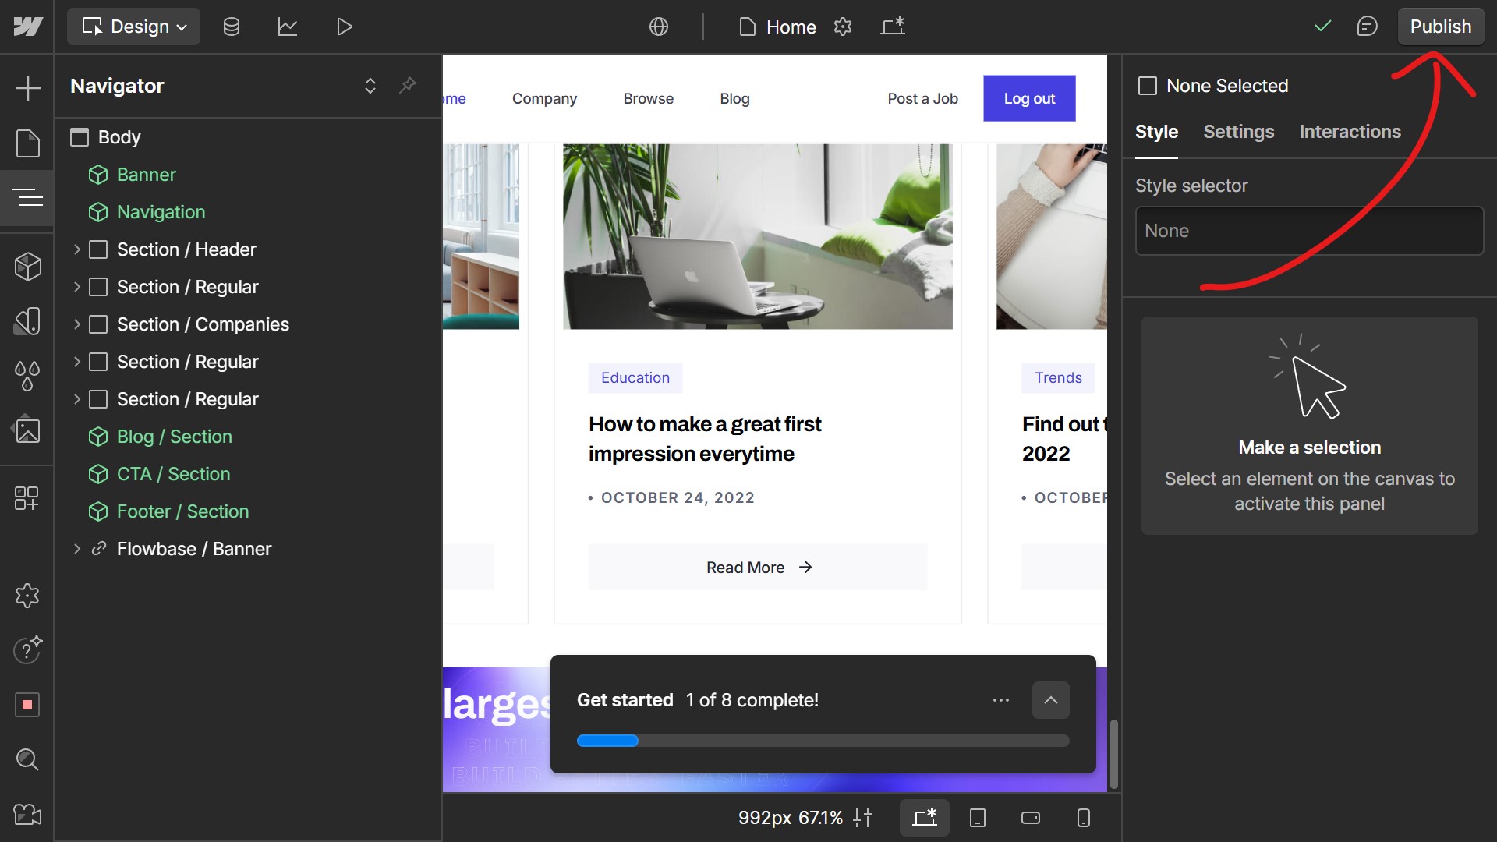This screenshot has height=842, width=1497.
Task: Switch to the Style tab
Action: [x=1156, y=132]
